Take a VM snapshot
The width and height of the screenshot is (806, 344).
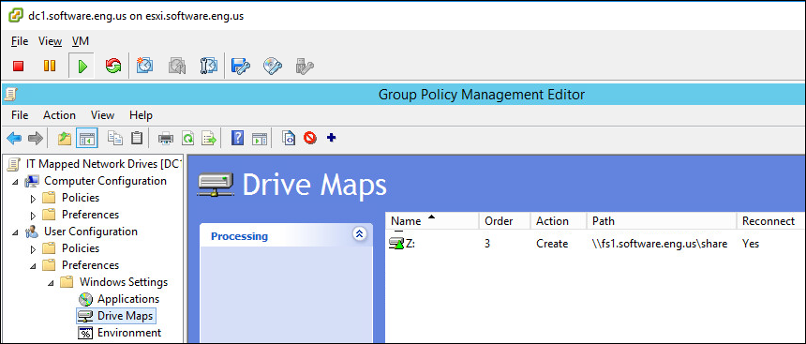pyautogui.click(x=144, y=66)
